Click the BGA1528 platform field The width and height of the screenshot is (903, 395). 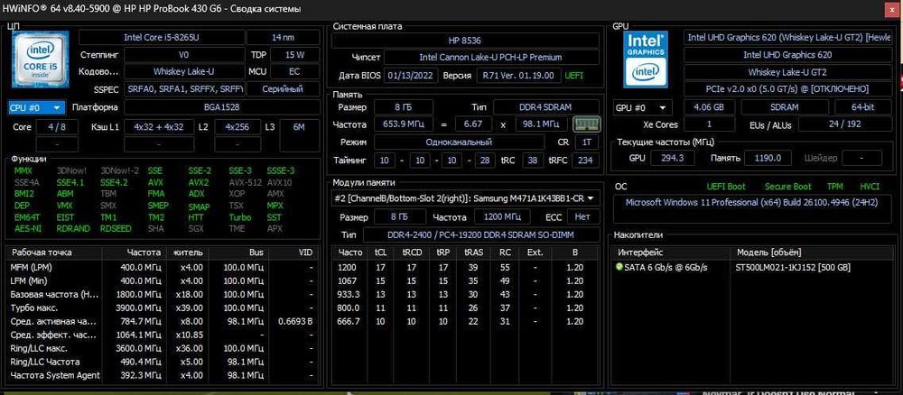pyautogui.click(x=222, y=107)
